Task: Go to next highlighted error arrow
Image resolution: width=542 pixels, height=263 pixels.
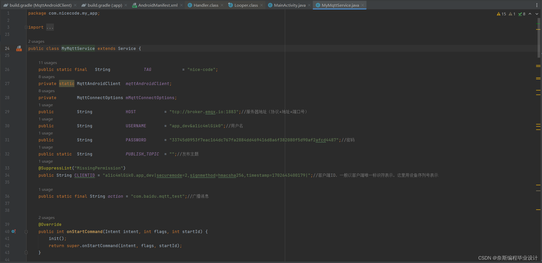Action: click(537, 14)
